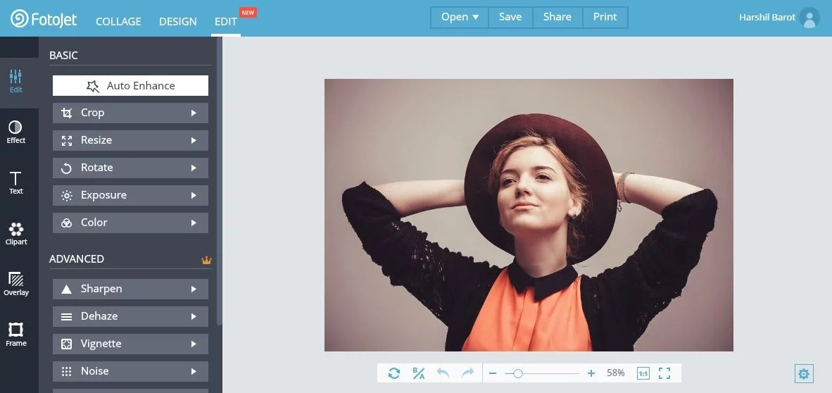Enter fullscreen view
Image resolution: width=832 pixels, height=393 pixels.
664,373
